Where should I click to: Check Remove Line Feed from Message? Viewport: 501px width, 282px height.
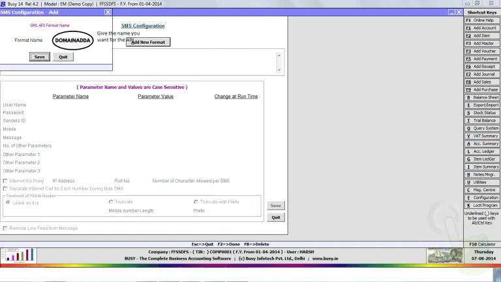click(6, 228)
